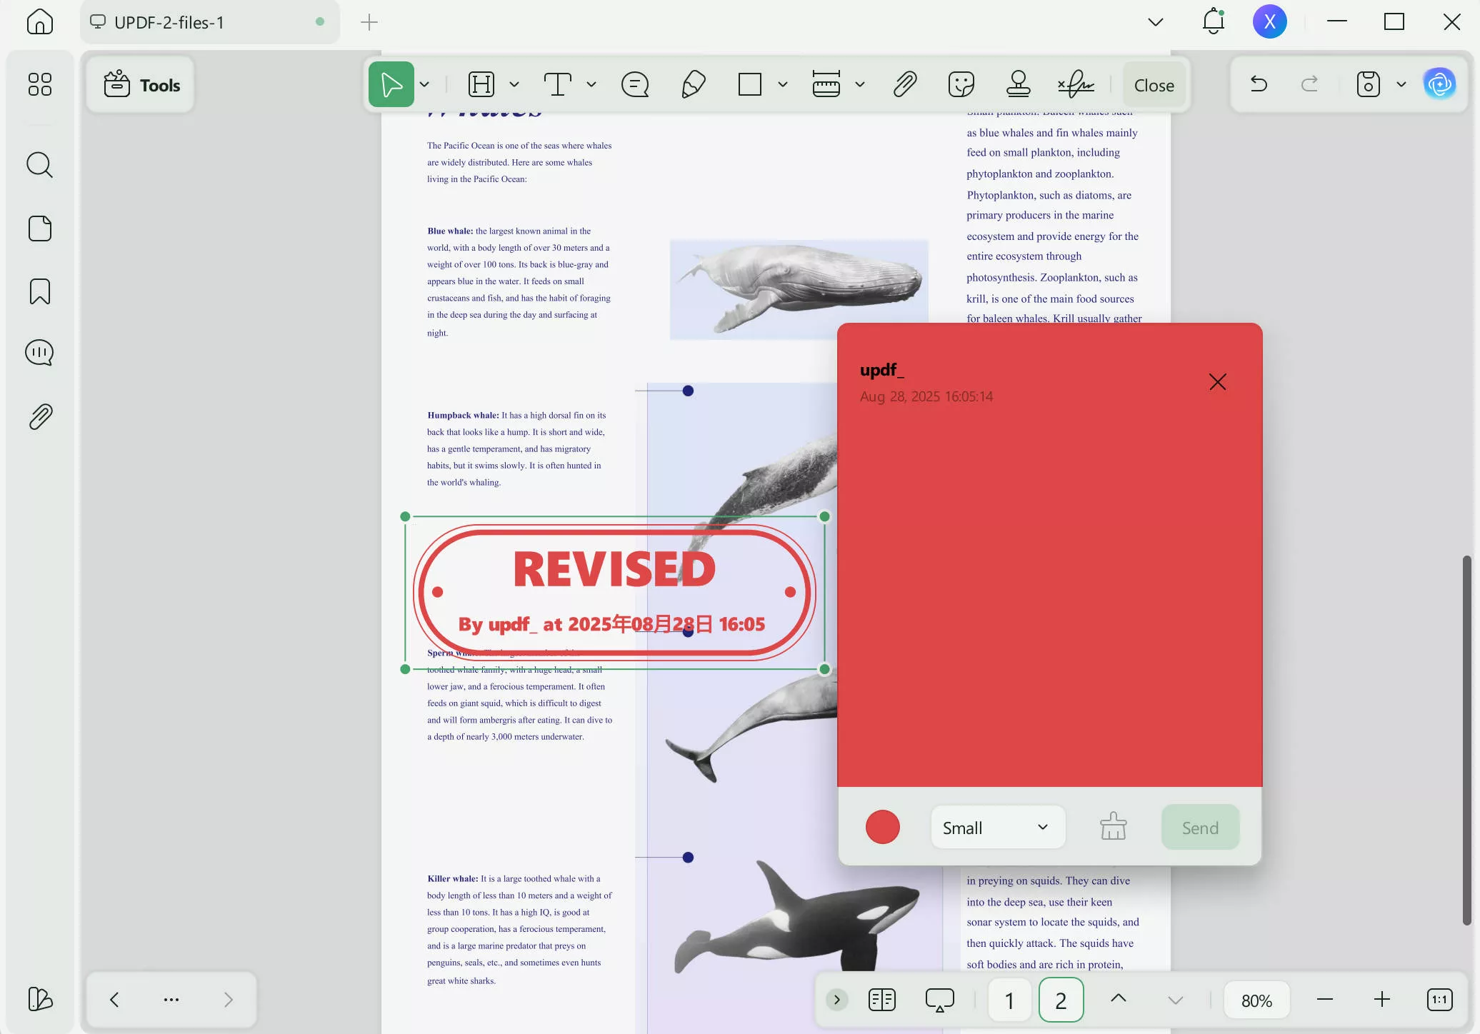Clear the note with broom icon
1480x1034 pixels.
click(x=1113, y=827)
